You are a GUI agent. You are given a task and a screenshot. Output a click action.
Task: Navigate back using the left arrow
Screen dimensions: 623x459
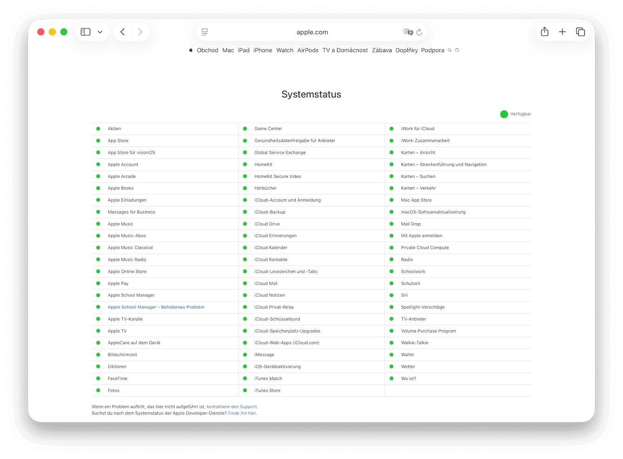[x=122, y=32]
